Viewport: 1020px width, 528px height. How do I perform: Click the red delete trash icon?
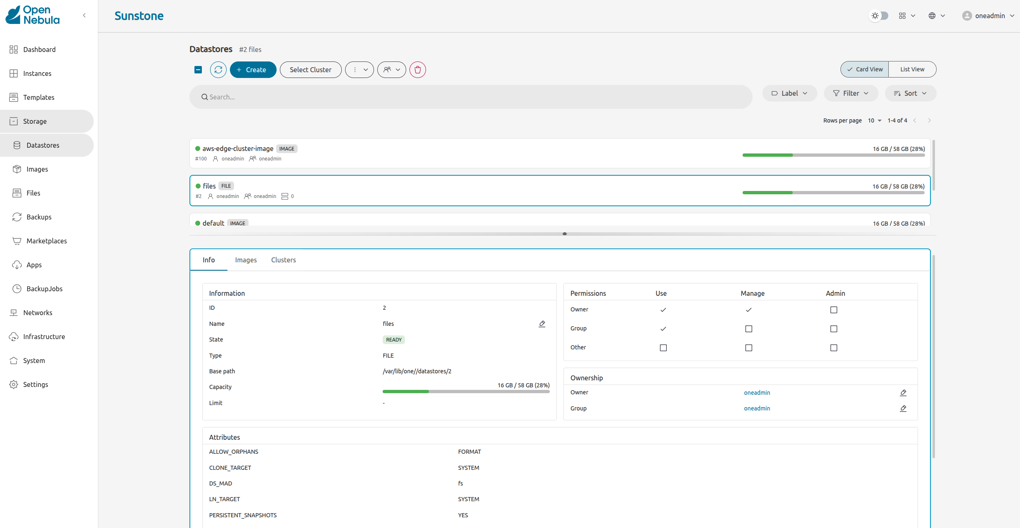pyautogui.click(x=417, y=70)
